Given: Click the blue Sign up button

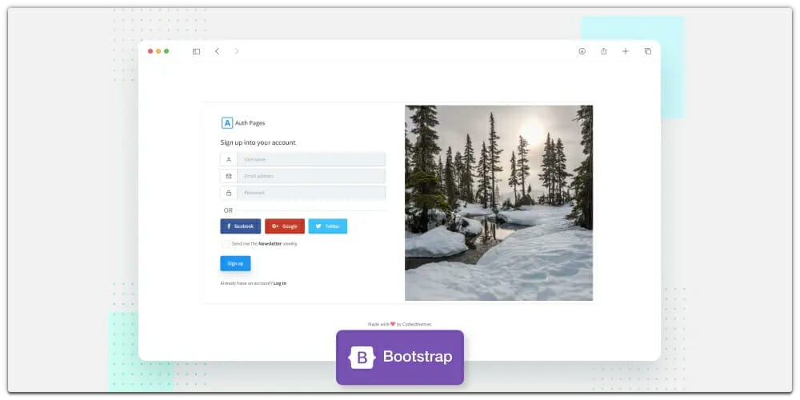Looking at the screenshot, I should (x=235, y=263).
